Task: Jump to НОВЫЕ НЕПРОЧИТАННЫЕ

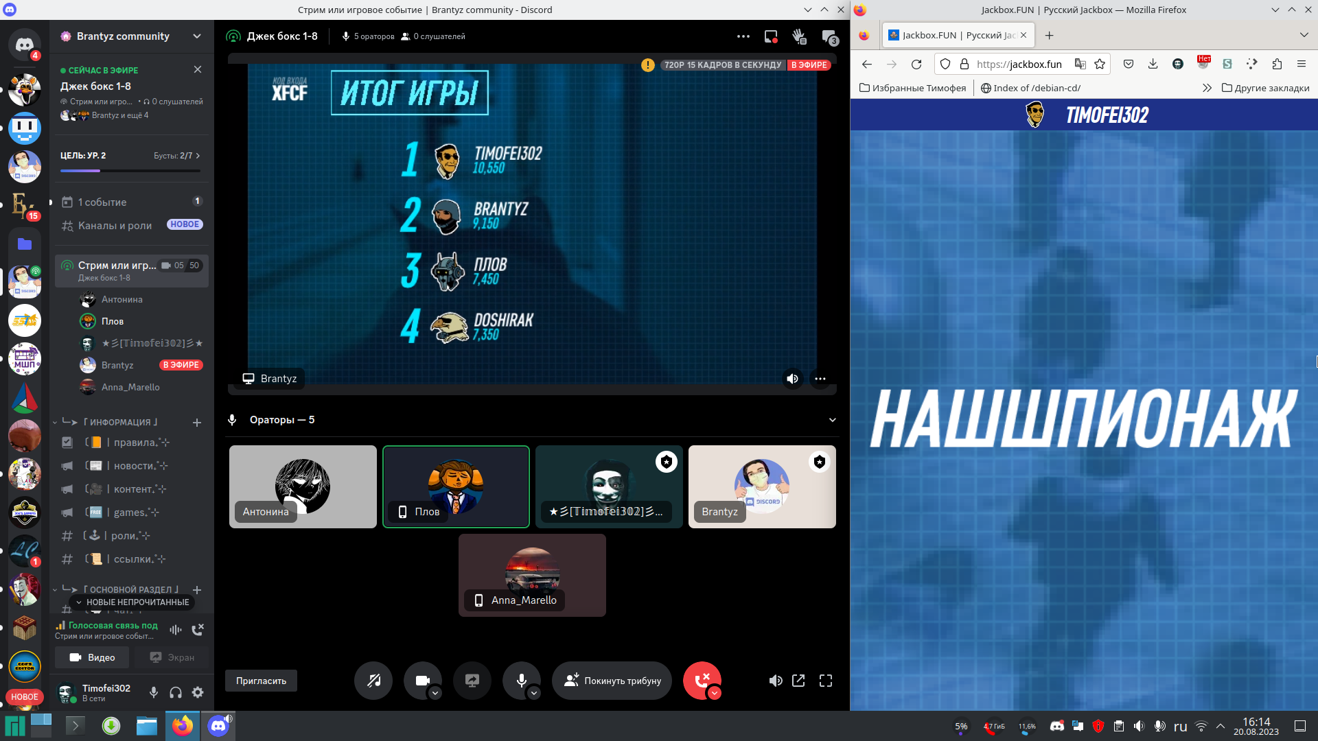Action: tap(132, 602)
